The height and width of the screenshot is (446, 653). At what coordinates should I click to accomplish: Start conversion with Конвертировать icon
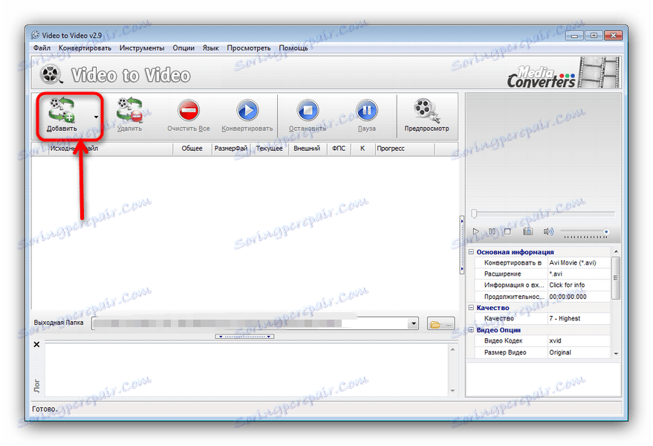[x=247, y=111]
